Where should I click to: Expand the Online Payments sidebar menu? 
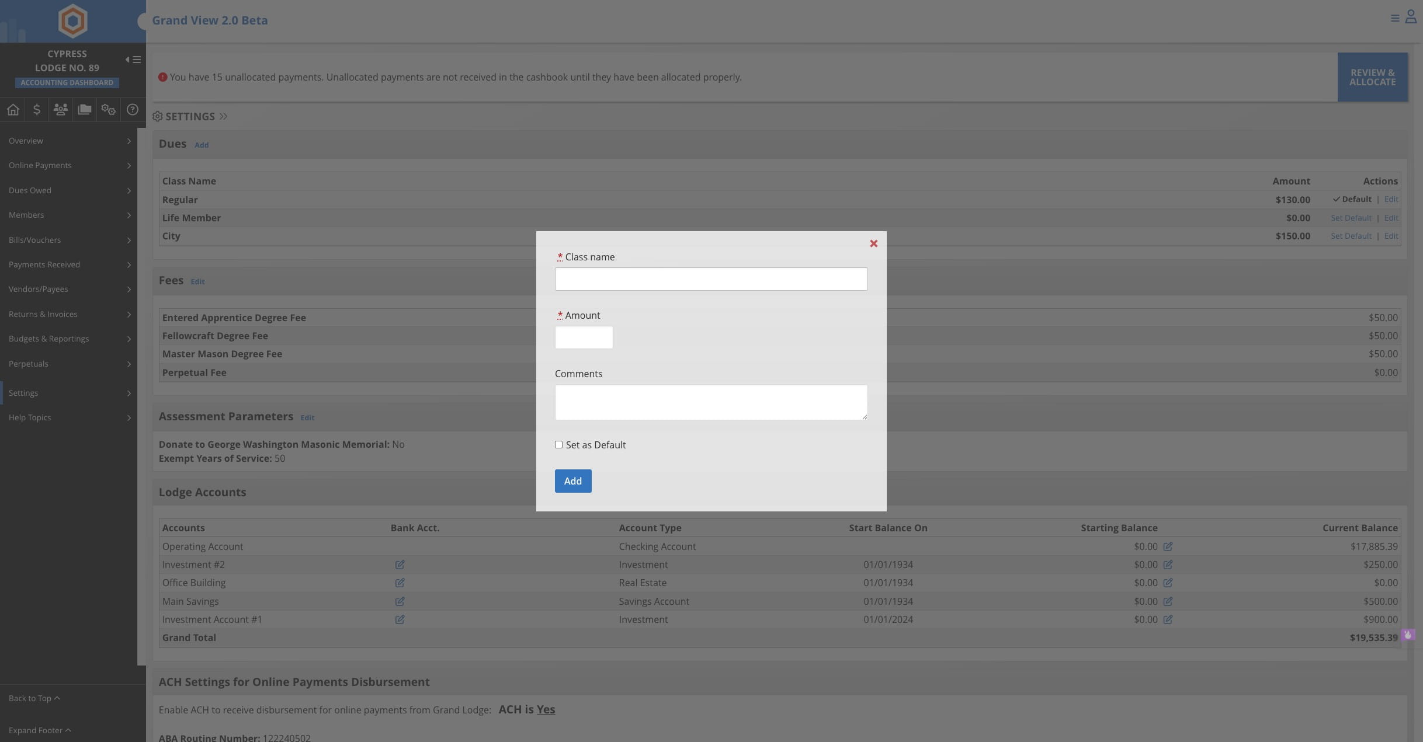tap(68, 166)
